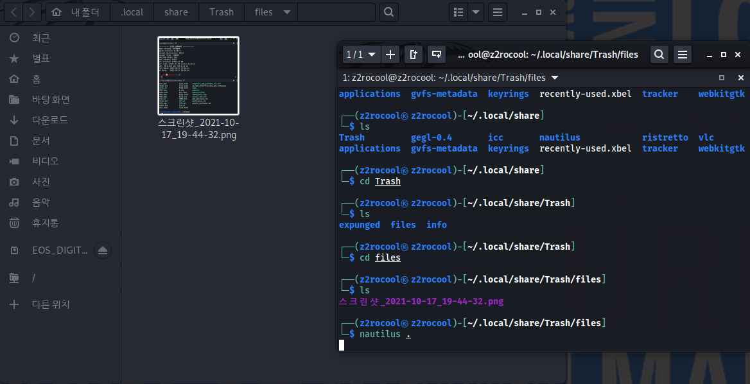Viewport: 750px width, 384px height.
Task: Switch Nautilus to list view
Action: (x=458, y=12)
